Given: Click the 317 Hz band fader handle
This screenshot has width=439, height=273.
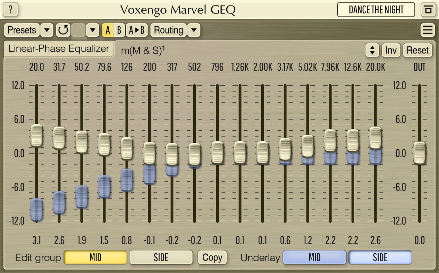Looking at the screenshot, I should pos(172,154).
